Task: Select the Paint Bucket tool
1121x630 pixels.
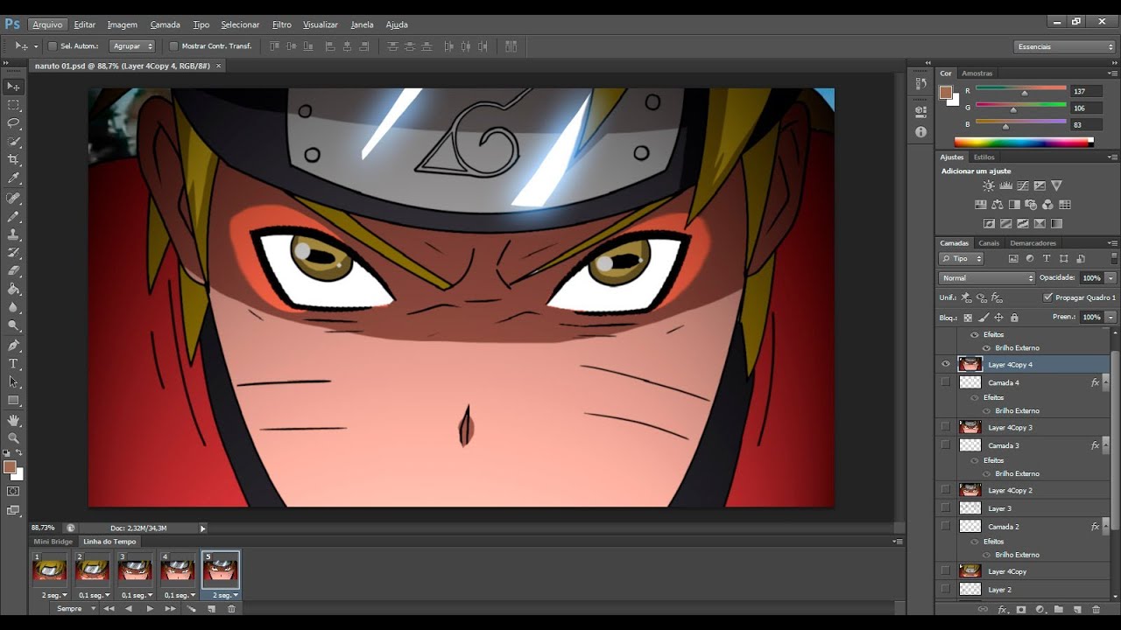Action: click(x=13, y=290)
